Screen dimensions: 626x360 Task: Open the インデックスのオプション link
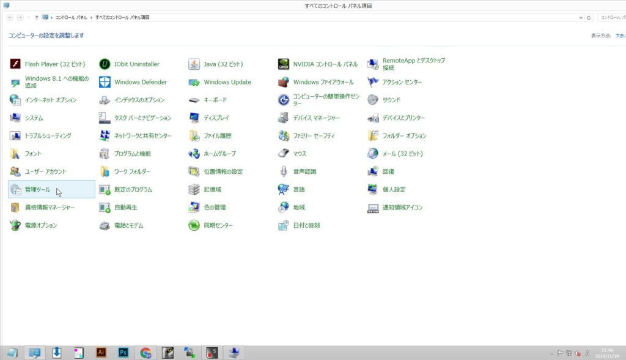[139, 100]
